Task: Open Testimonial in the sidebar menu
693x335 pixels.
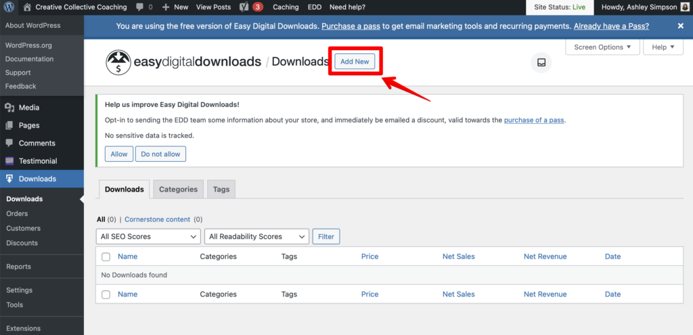Action: pyautogui.click(x=37, y=161)
